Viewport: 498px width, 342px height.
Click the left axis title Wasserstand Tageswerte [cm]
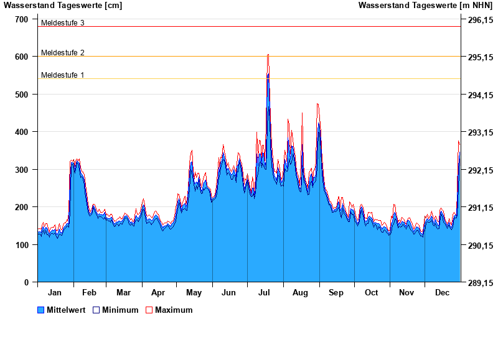[x=62, y=6]
